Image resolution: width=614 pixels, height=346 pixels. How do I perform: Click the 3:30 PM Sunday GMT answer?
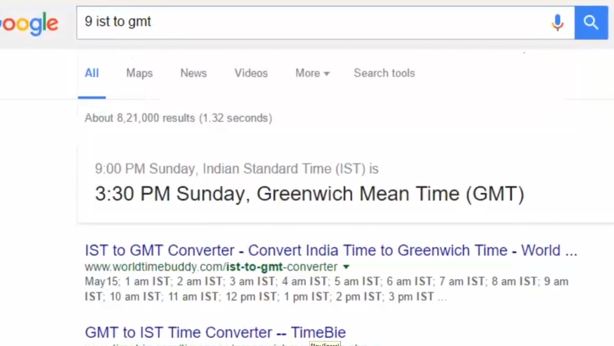click(x=309, y=194)
